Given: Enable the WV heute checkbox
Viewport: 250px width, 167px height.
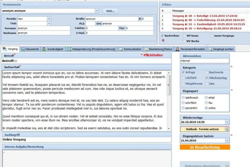Looking at the screenshot, I should click(x=184, y=36).
